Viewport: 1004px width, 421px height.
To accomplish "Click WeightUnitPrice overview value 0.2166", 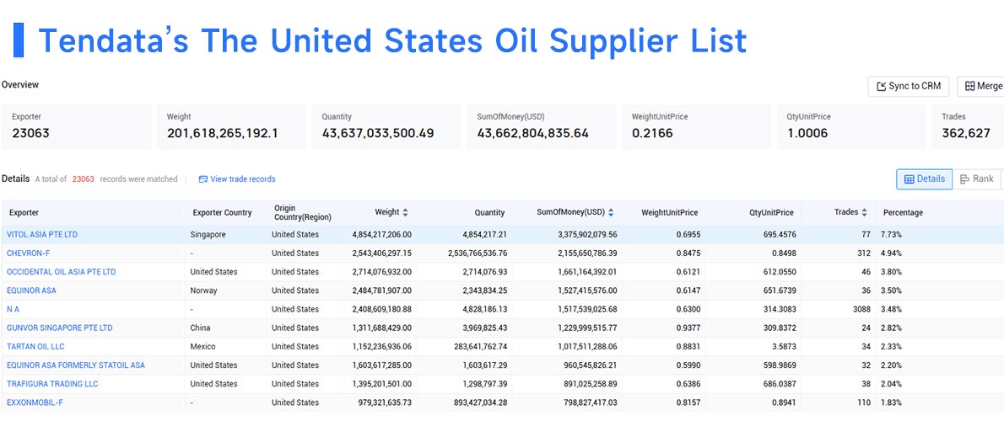I will click(x=652, y=134).
